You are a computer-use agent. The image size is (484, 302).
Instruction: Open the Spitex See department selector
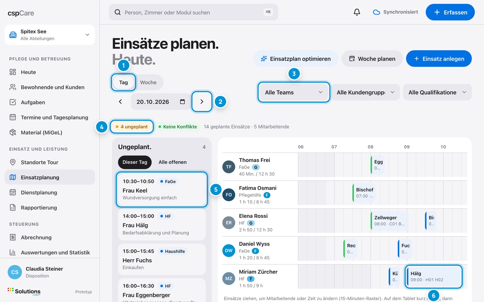pyautogui.click(x=50, y=35)
